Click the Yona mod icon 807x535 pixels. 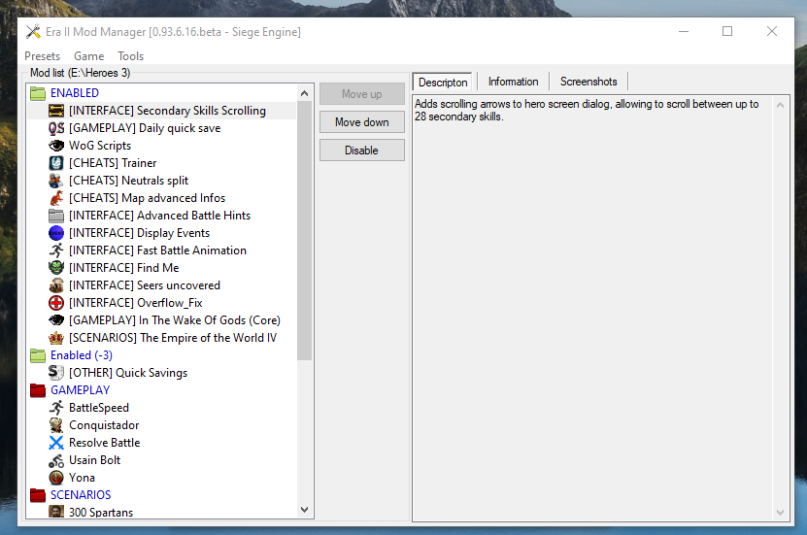(x=56, y=478)
